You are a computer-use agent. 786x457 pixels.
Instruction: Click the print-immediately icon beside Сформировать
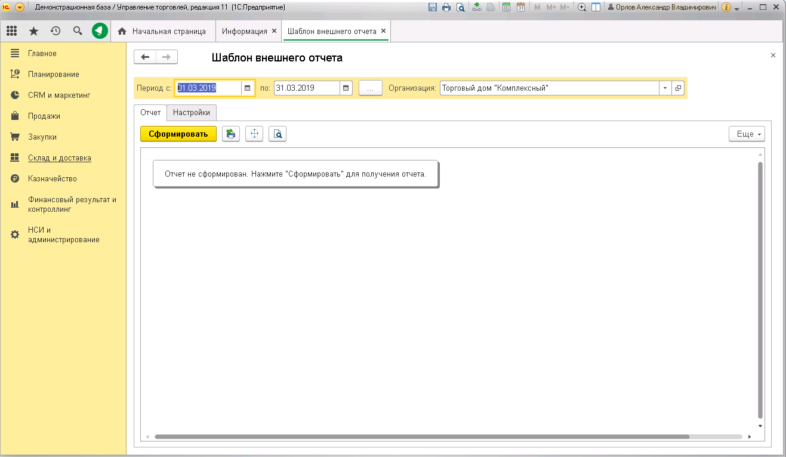click(x=231, y=134)
